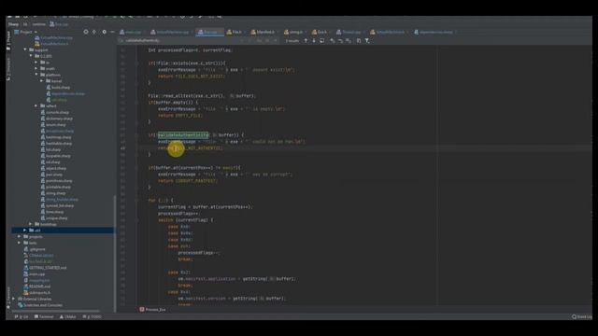Viewport: 598px width, 336px height.
Task: Click the select-all-occurrences icon in find bar
Action: 322,40
